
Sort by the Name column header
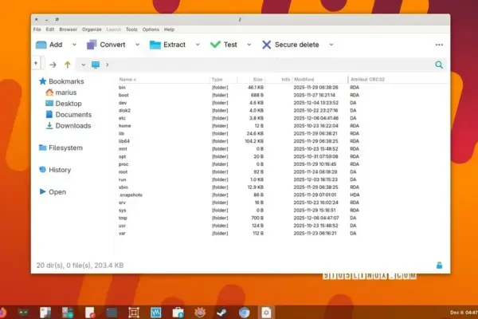point(163,80)
